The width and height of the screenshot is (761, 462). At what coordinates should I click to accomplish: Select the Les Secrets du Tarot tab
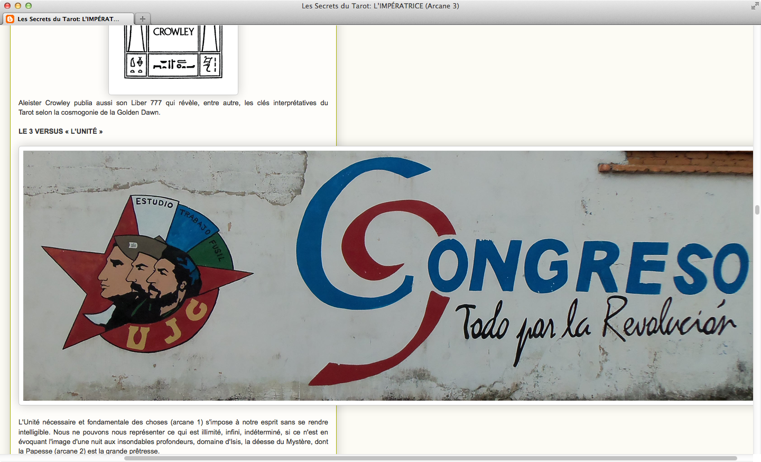pyautogui.click(x=68, y=19)
